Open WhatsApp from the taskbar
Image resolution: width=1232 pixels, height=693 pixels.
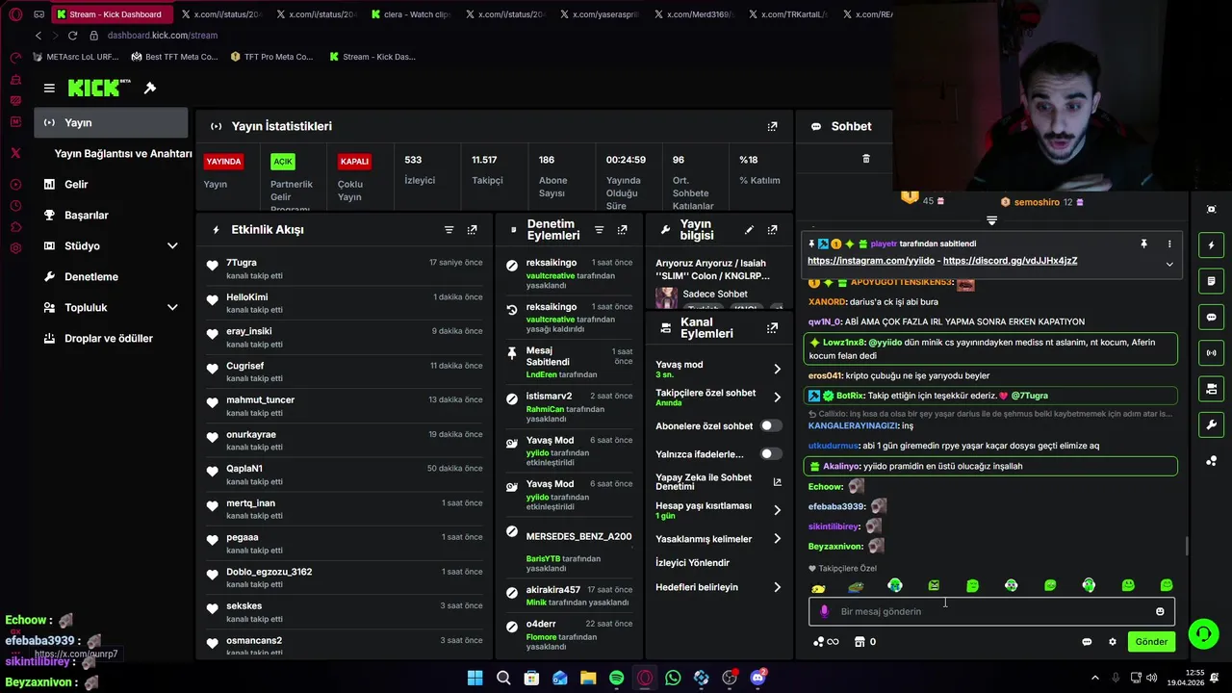673,679
